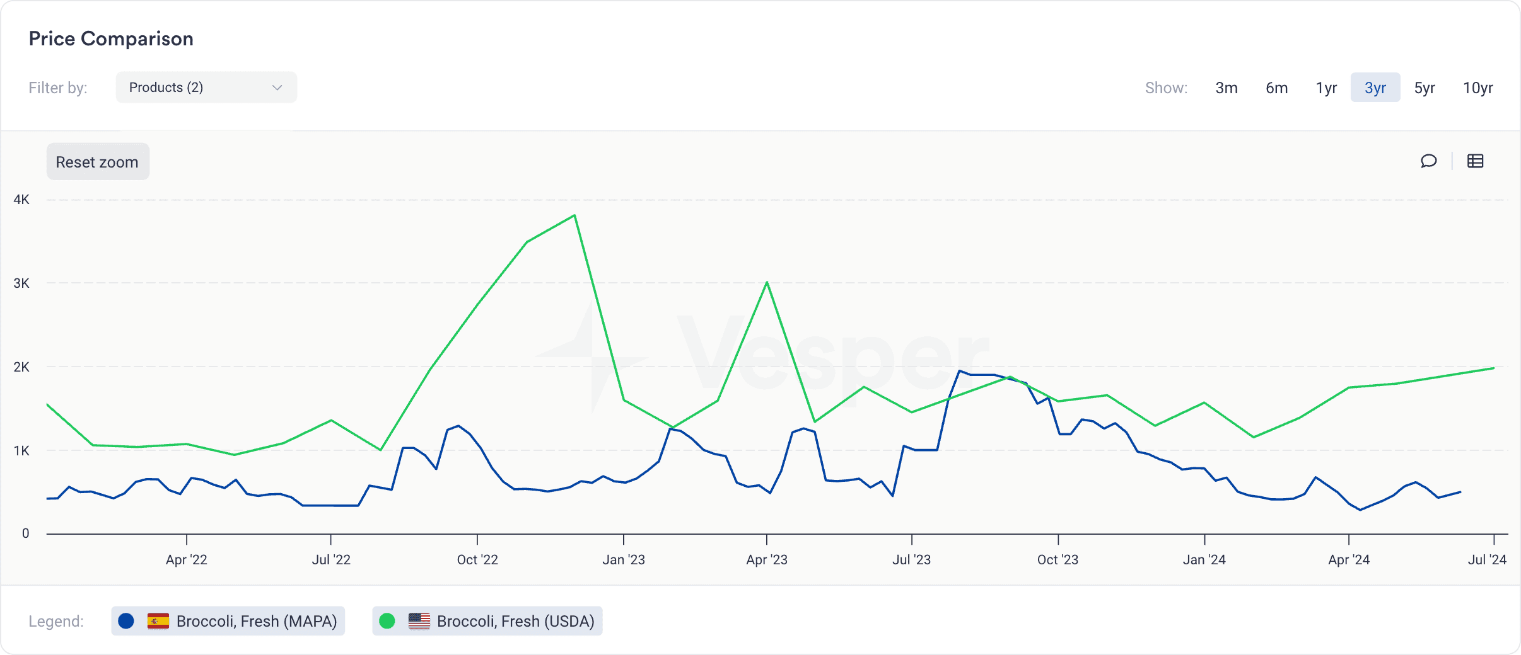This screenshot has width=1521, height=655.
Task: Toggle Broccoli, Fresh (USDA) series visibility
Action: (487, 621)
